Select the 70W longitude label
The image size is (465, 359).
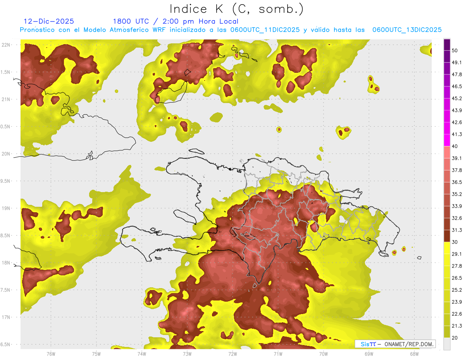[x=324, y=353]
